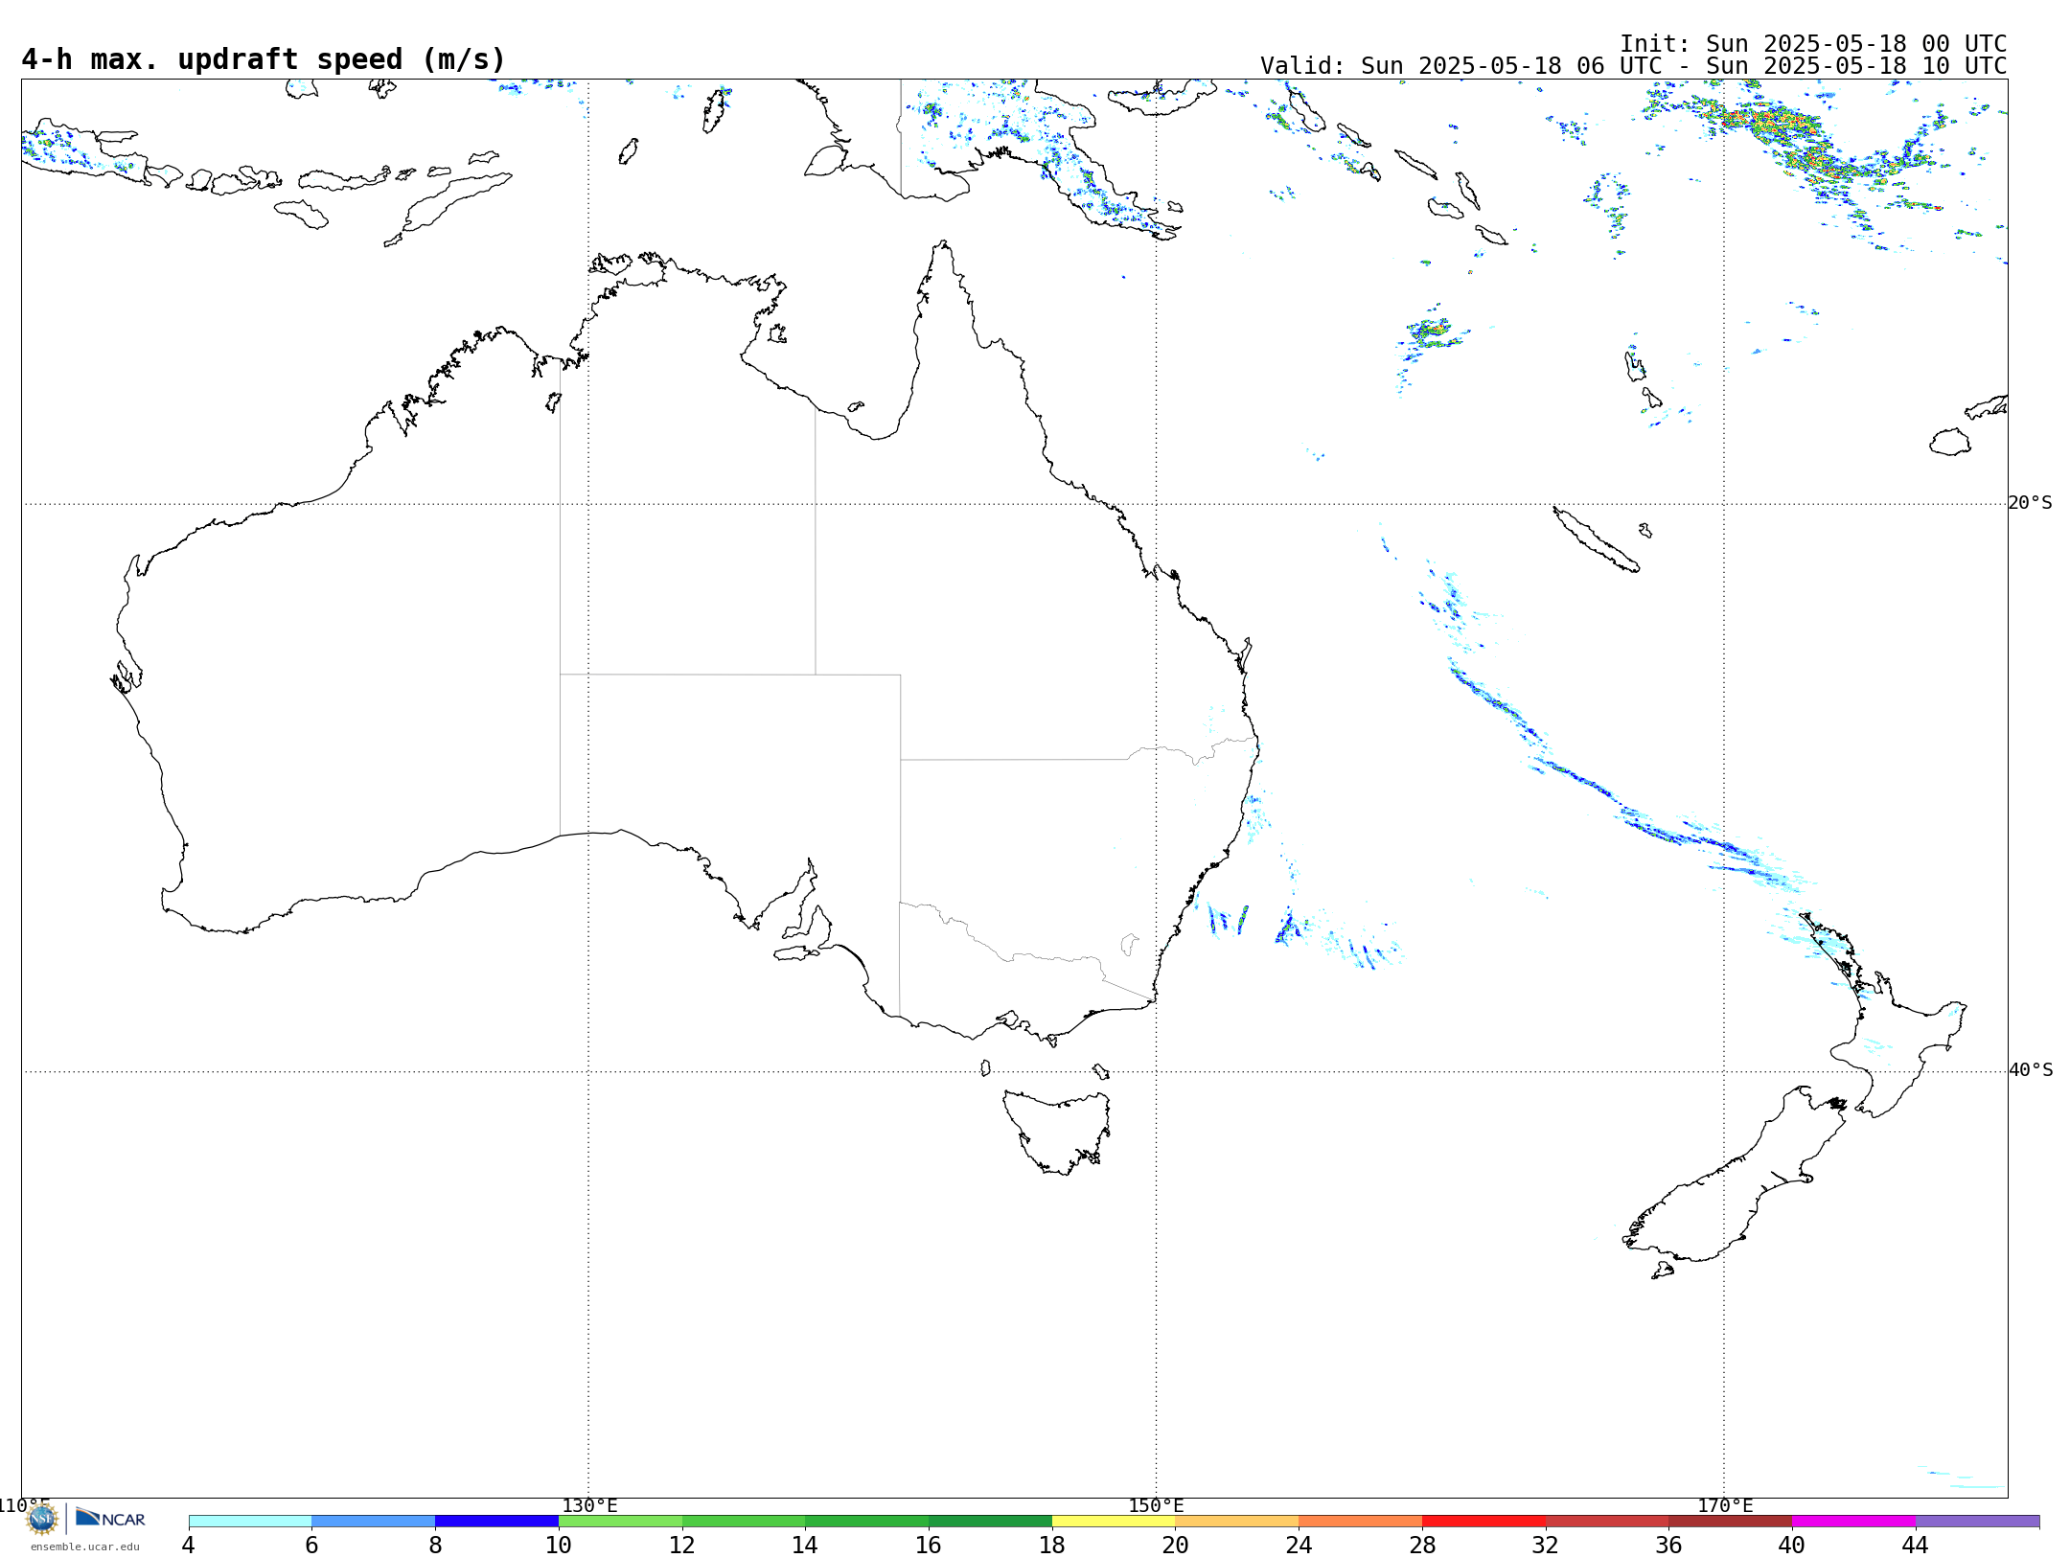Screen dimensions: 2070x1558
Task: Click the 20°S latitude label
Action: click(x=2031, y=503)
